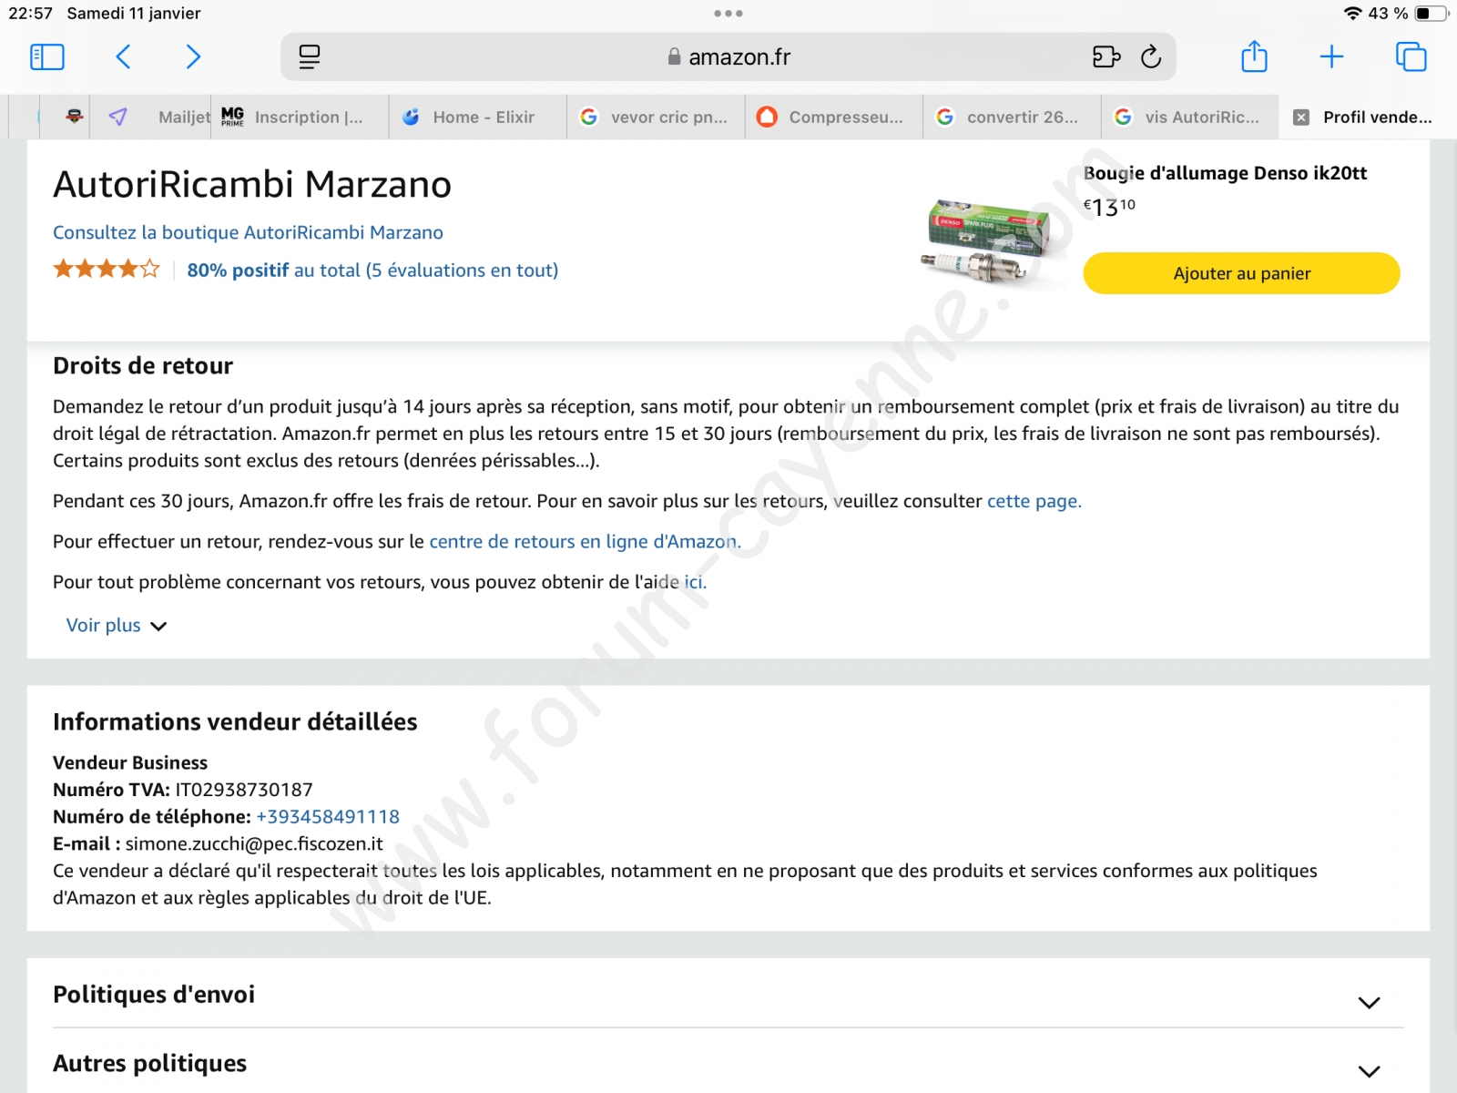Show the Safari sidebar
The width and height of the screenshot is (1457, 1093).
[47, 57]
